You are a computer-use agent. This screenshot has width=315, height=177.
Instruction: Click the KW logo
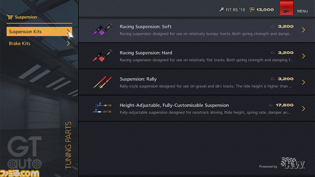[x=293, y=163]
